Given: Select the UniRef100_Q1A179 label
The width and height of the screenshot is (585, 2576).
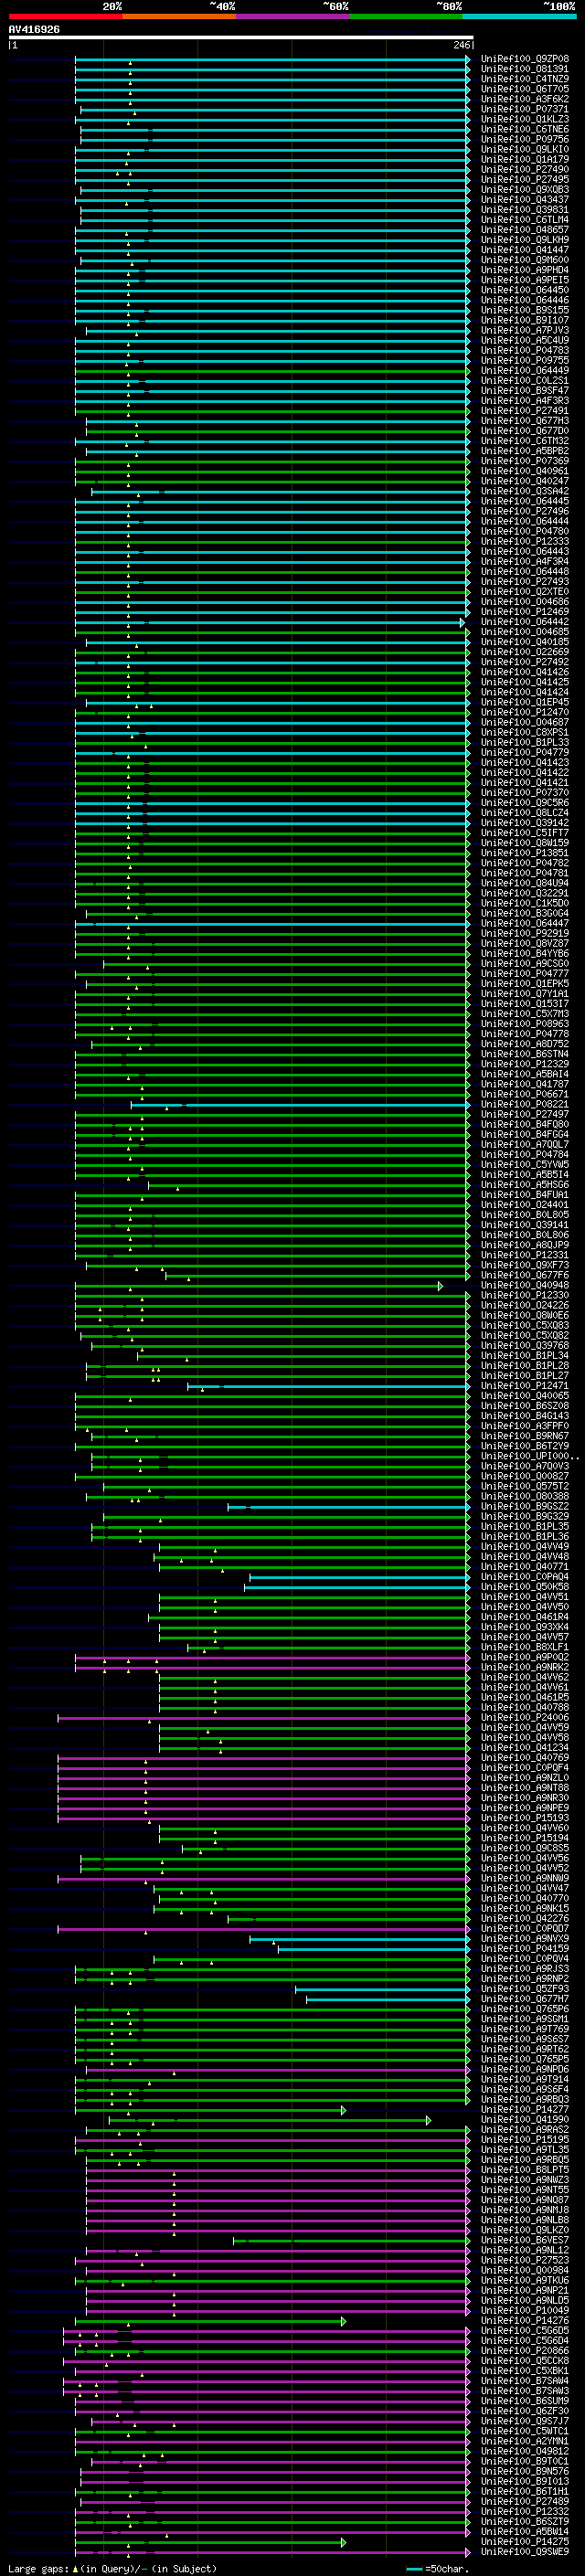Looking at the screenshot, I should click(x=525, y=159).
